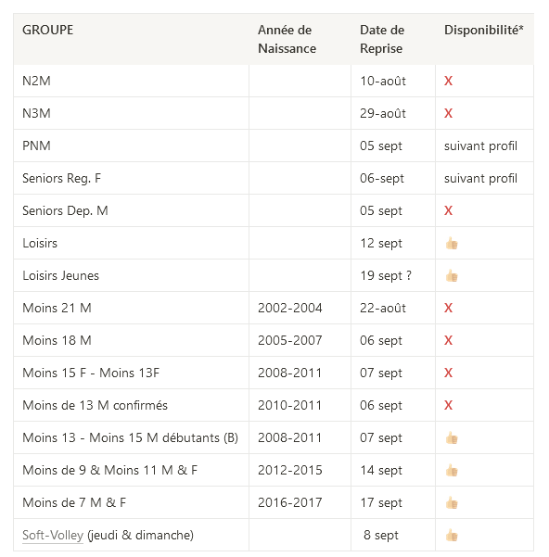Click the thumbs-up for Moins de 9 & Moins 11
The width and height of the screenshot is (549, 557).
click(x=452, y=470)
